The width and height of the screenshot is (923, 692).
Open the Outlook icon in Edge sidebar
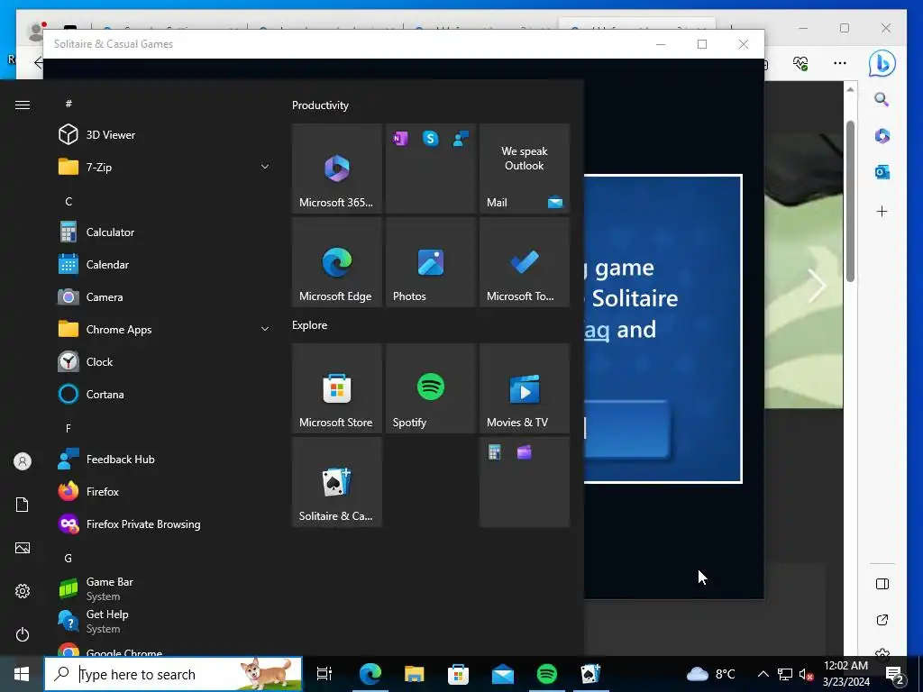[x=882, y=172]
